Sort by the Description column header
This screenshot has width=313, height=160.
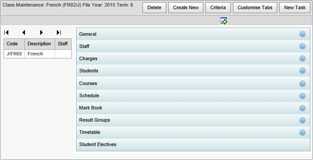(x=40, y=44)
